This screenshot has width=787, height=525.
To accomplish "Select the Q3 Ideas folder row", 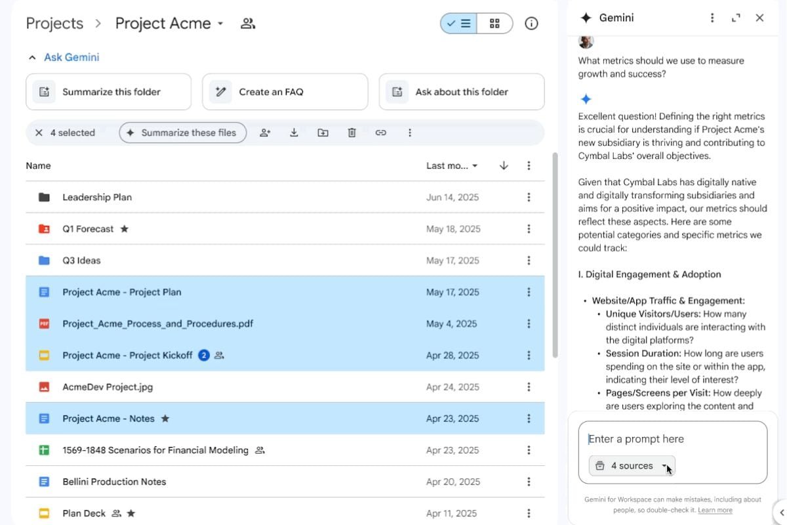I will 285,261.
